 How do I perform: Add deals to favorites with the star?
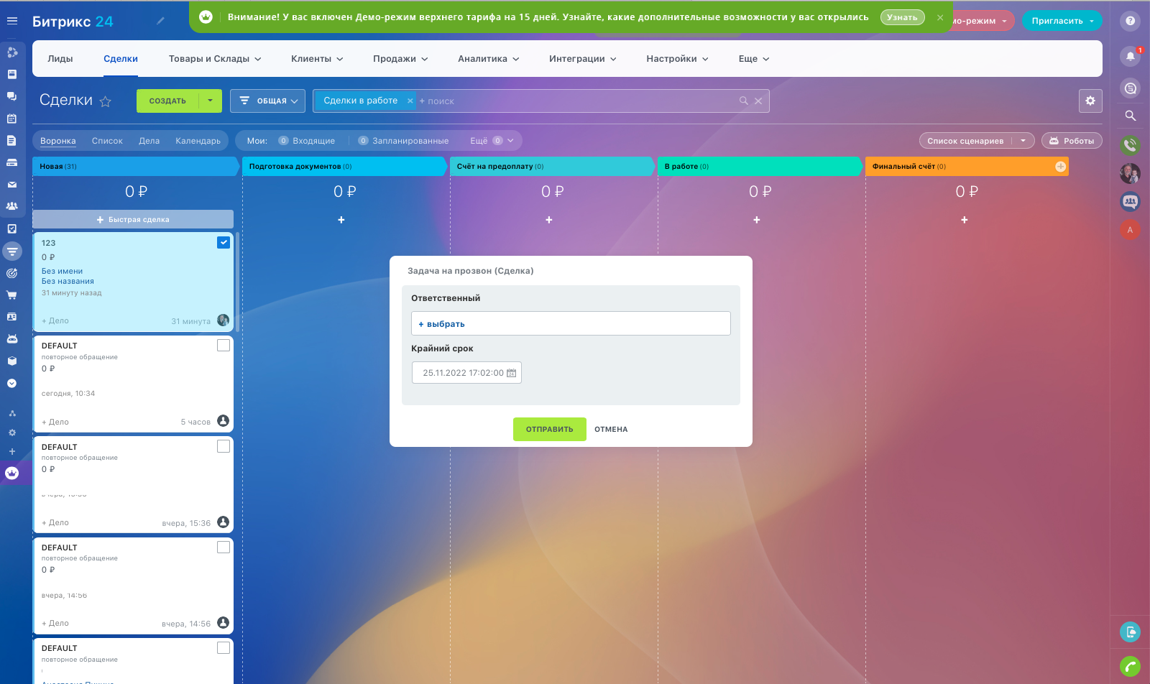(106, 101)
